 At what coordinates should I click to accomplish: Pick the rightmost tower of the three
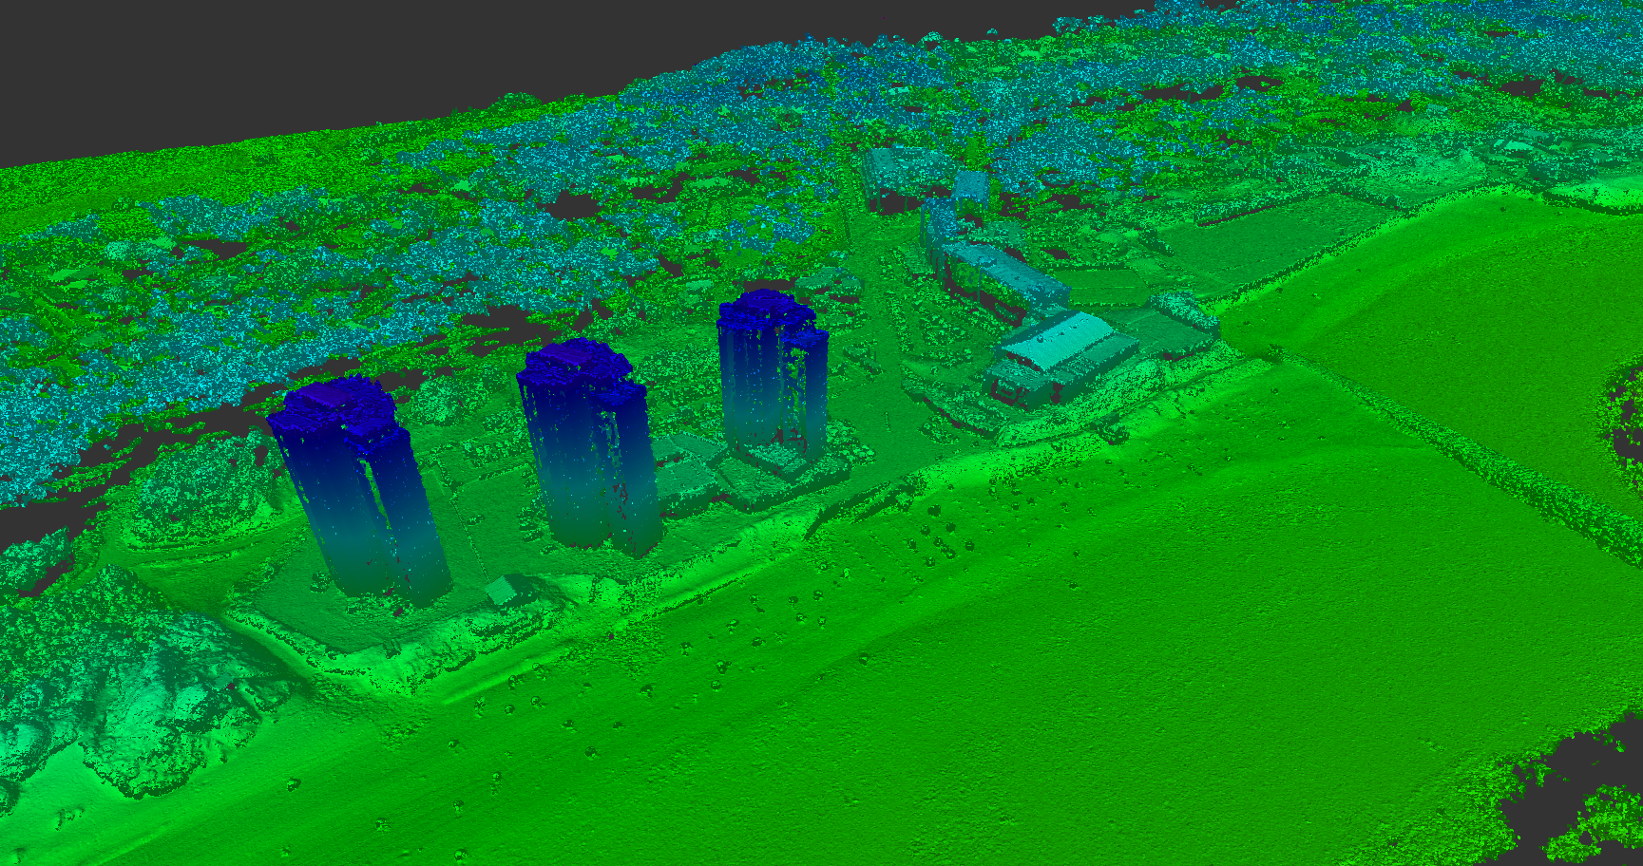770,380
